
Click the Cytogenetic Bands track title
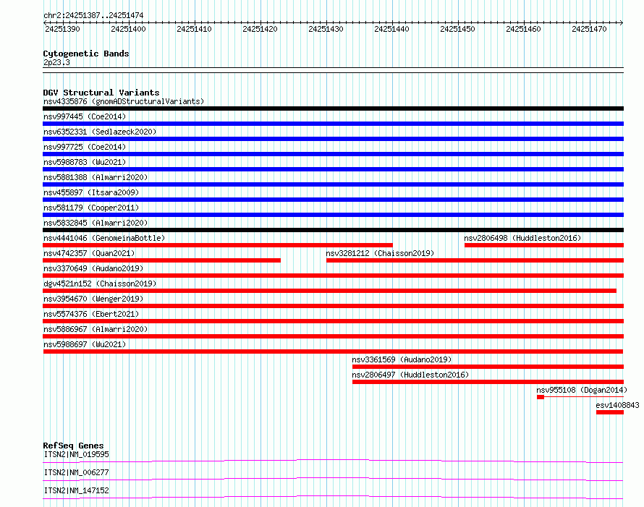coord(86,54)
